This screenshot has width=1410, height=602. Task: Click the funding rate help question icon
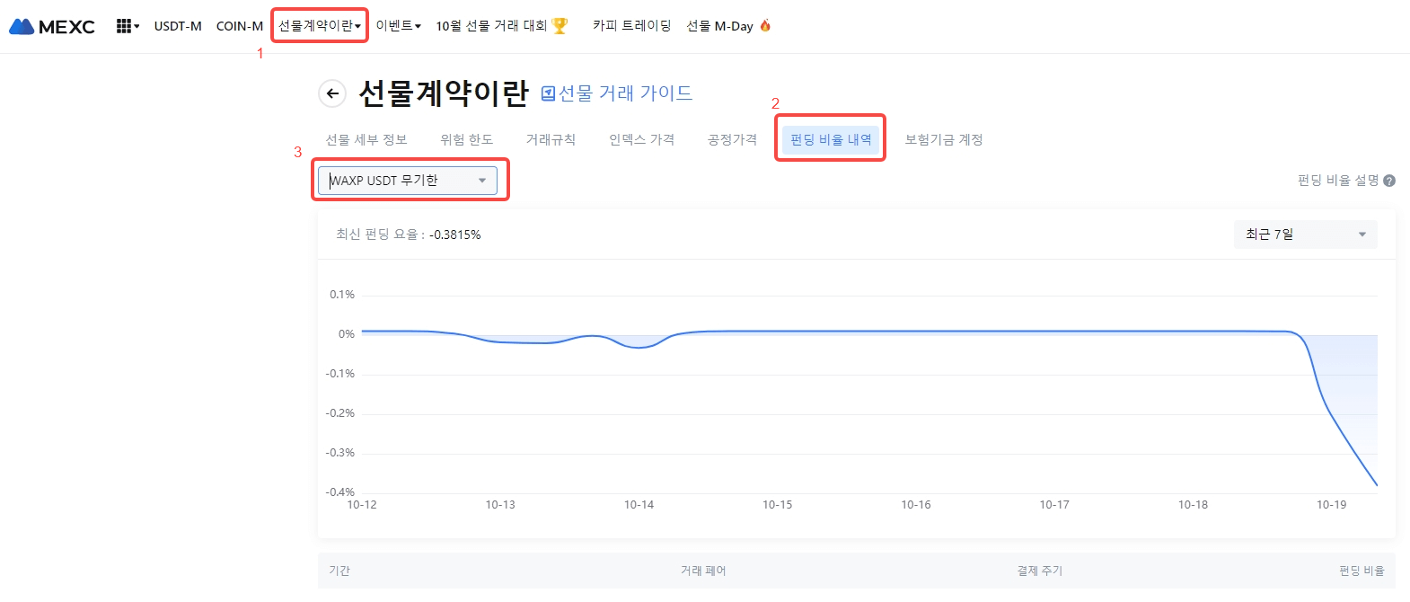click(x=1389, y=181)
